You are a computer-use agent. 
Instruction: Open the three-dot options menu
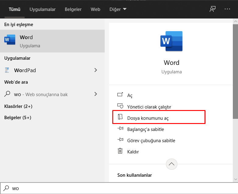[227, 9]
